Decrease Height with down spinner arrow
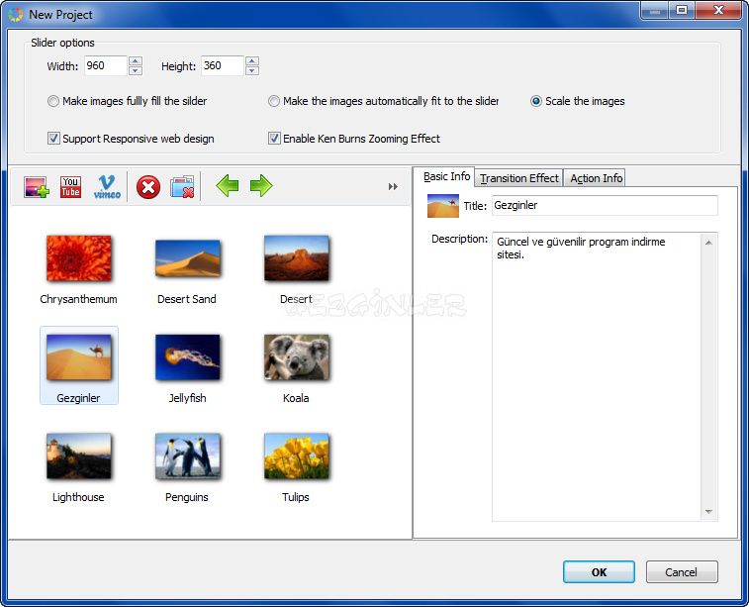The image size is (749, 607). 252,70
